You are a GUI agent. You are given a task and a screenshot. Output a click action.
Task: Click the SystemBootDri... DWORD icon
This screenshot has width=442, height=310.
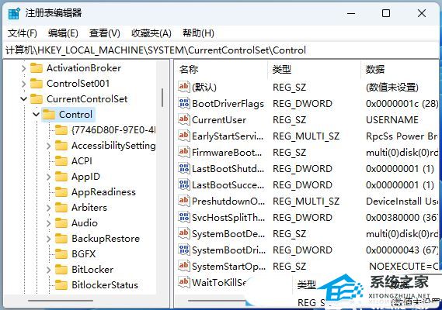[x=184, y=250]
